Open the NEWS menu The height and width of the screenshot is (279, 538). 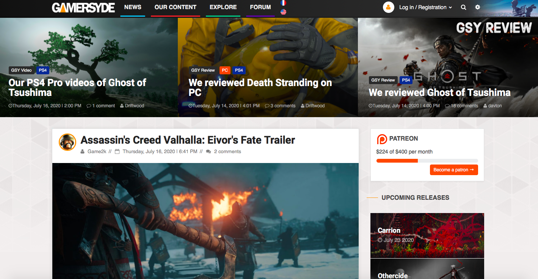[133, 7]
